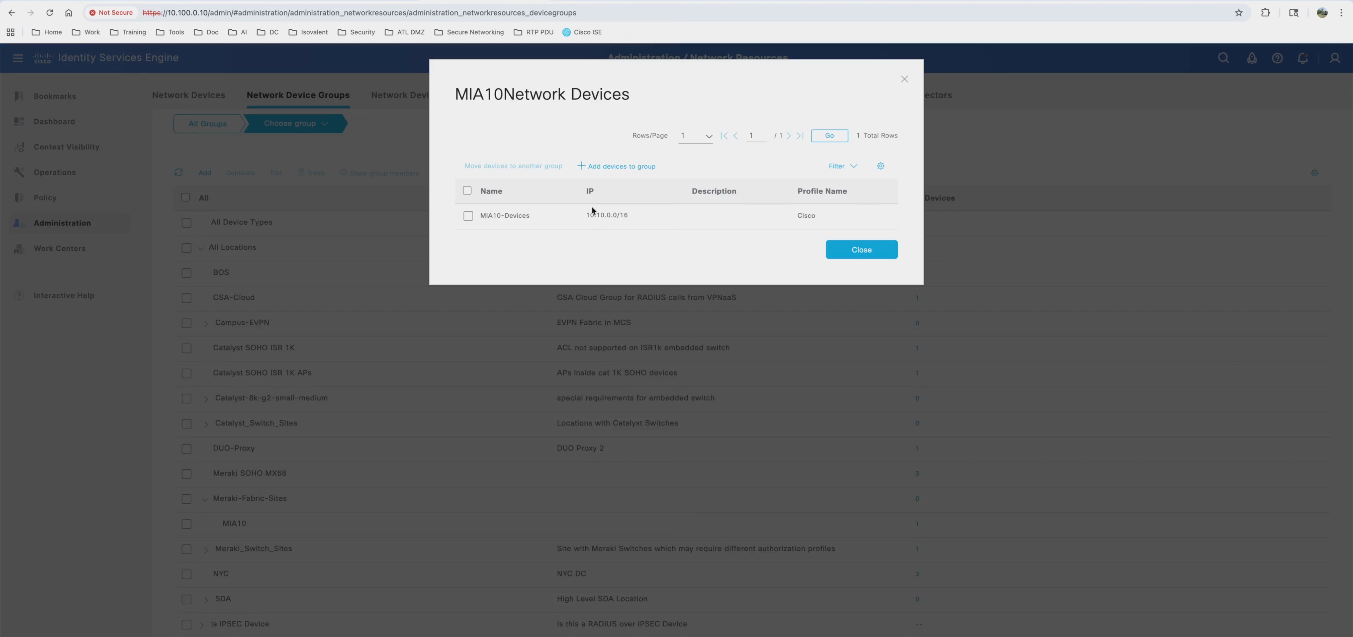The image size is (1353, 637).
Task: Open the Choose group dropdown
Action: pos(296,123)
